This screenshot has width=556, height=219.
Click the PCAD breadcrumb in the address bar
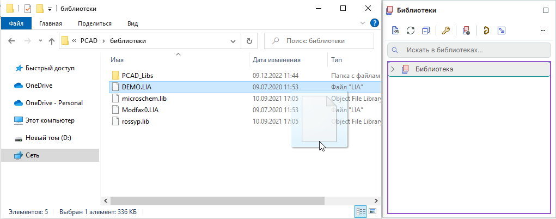coord(88,41)
